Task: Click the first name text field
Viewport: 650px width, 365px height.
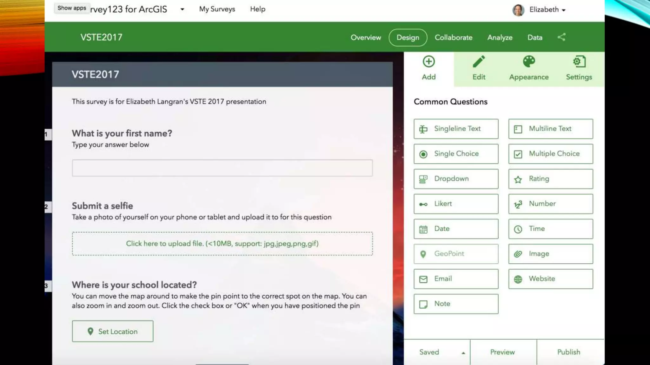Action: (222, 168)
